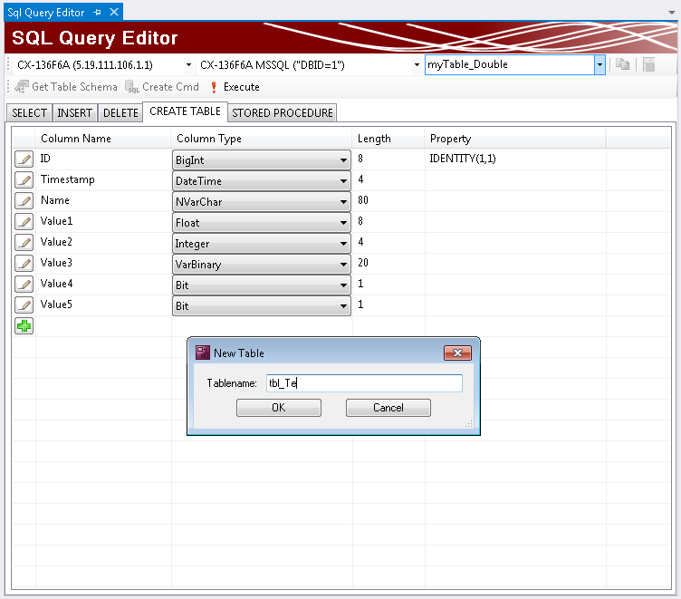Click the myTable_Double combo text field
The image size is (681, 599).
[x=510, y=64]
